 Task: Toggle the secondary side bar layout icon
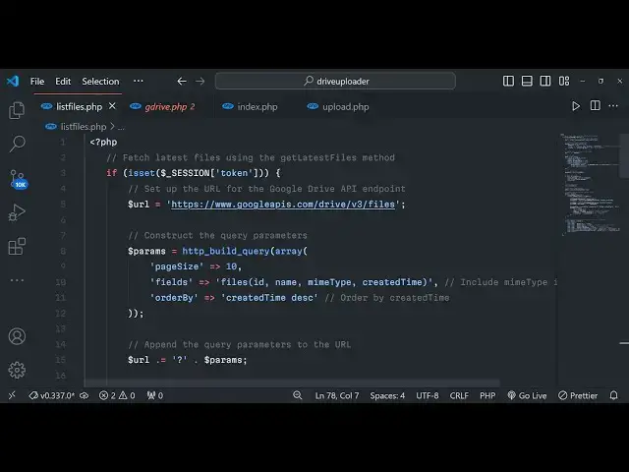(x=545, y=81)
